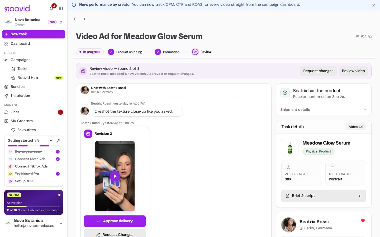The image size is (380, 237).
Task: Open Beatrix Rossi's profile photo
Action: pyautogui.click(x=289, y=225)
